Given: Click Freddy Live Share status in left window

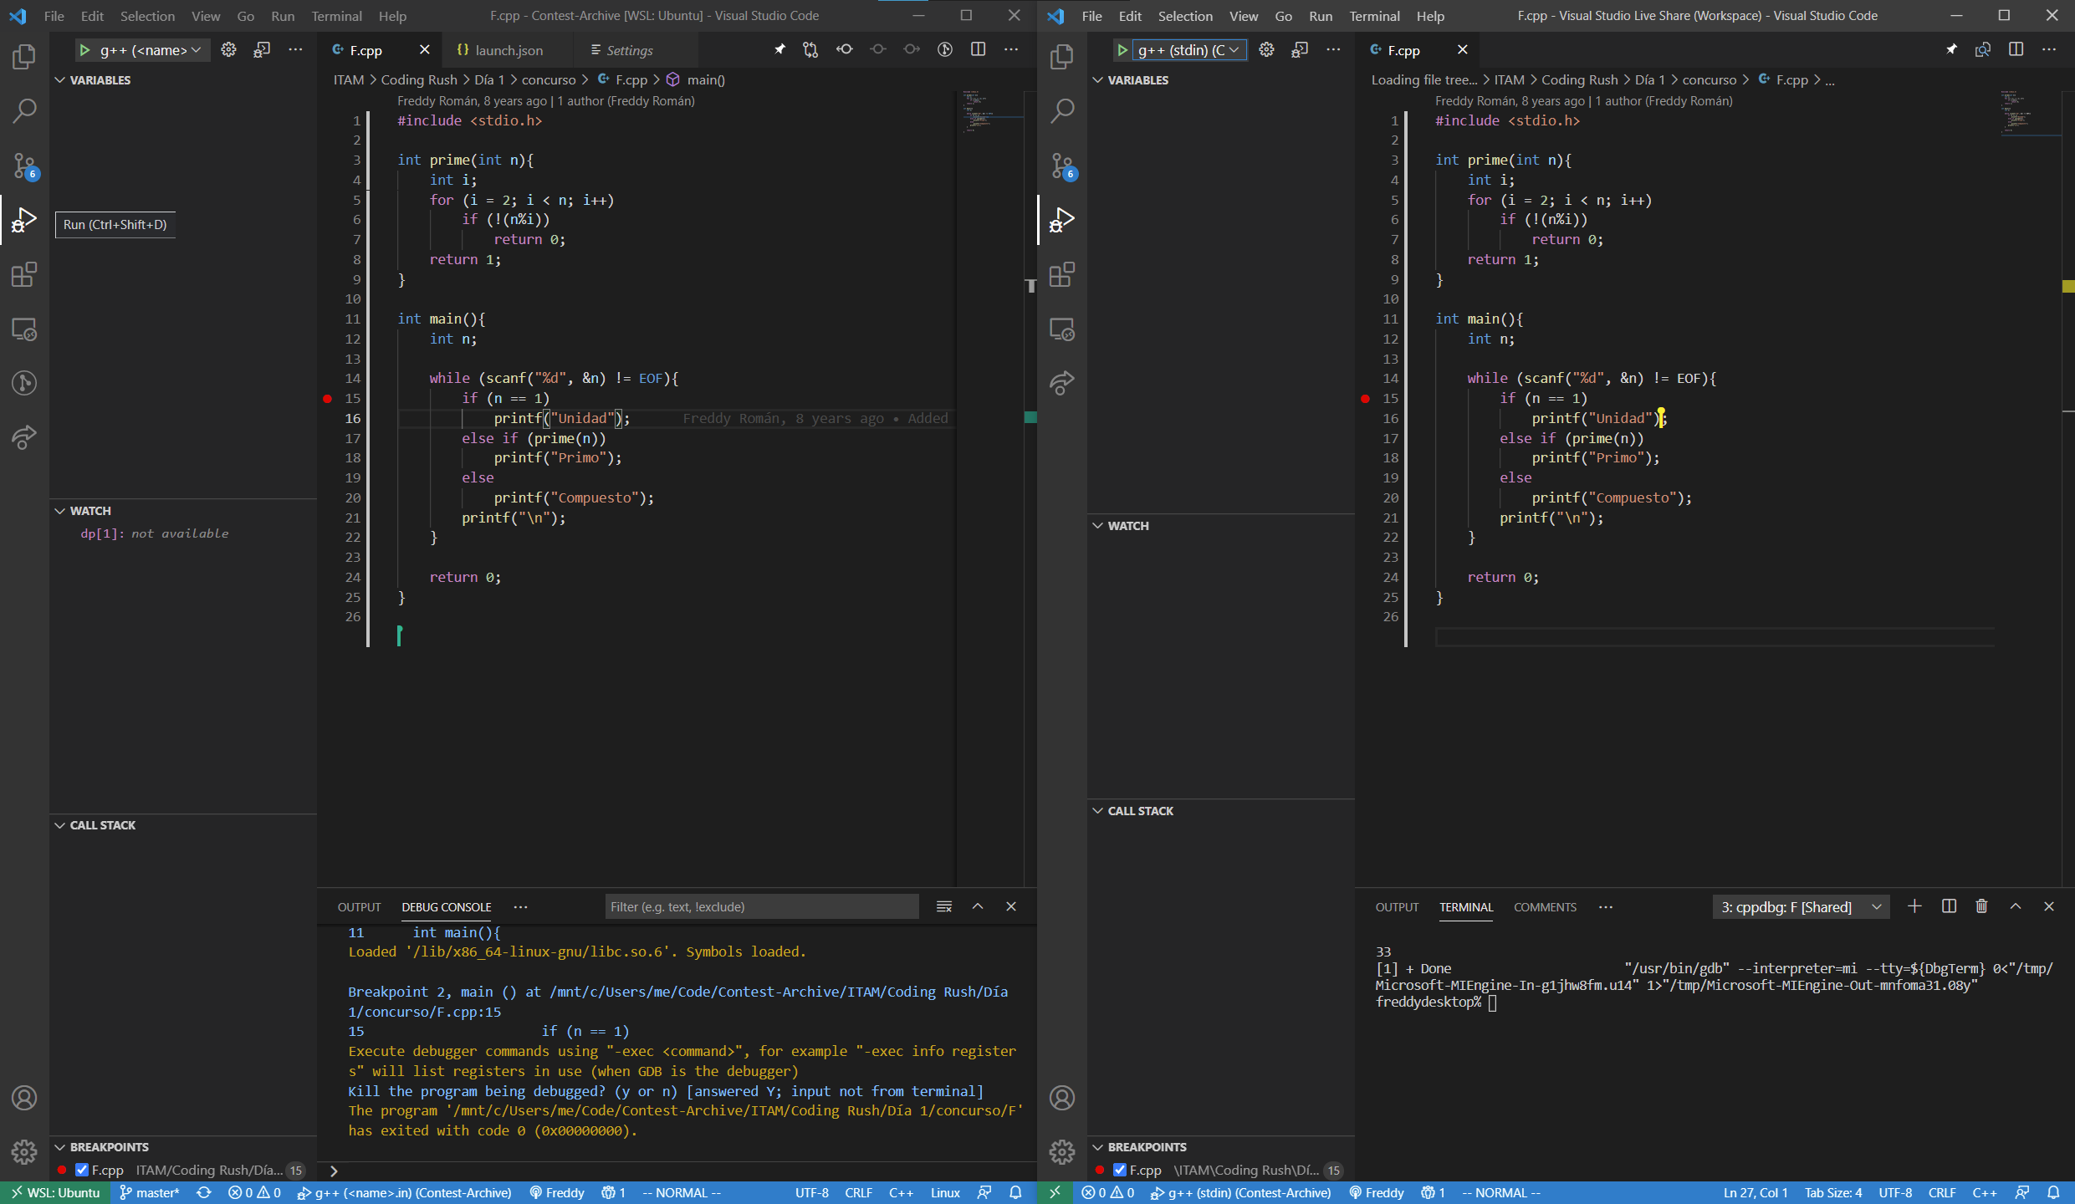Looking at the screenshot, I should [557, 1193].
